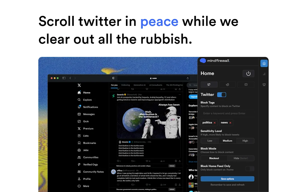
Task: Open the stats bar chart sidebar icon
Action: pyautogui.click(x=264, y=74)
